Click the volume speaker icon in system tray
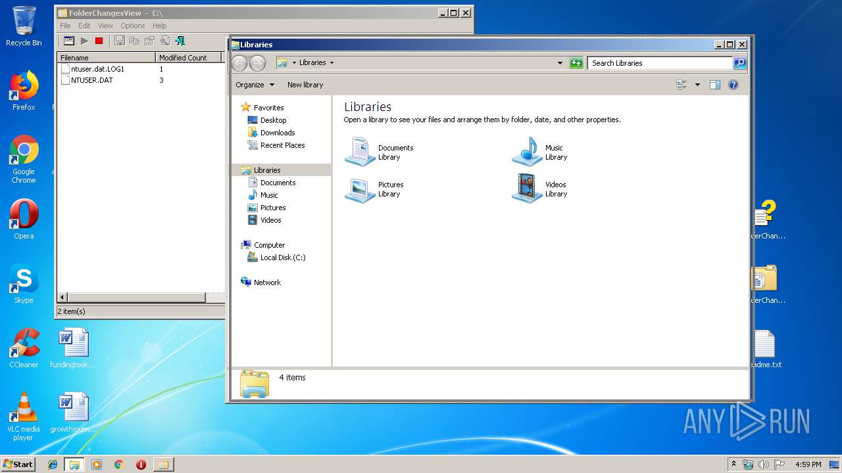842x473 pixels. tap(763, 464)
